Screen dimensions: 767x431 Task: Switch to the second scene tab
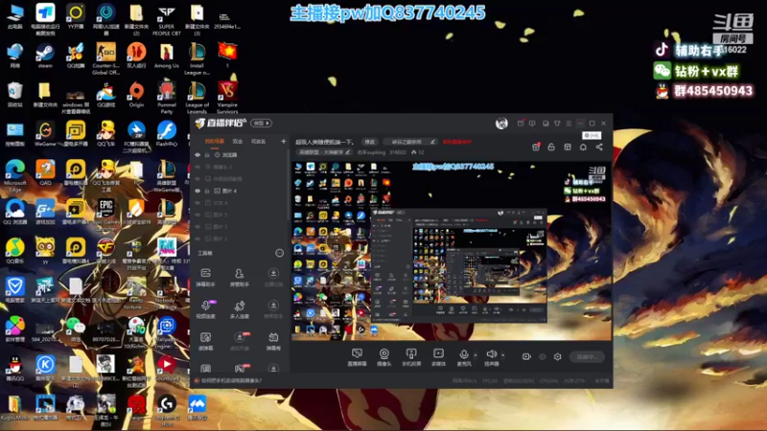point(237,141)
